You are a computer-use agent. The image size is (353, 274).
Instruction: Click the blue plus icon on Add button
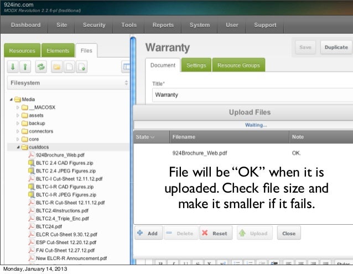click(x=140, y=232)
